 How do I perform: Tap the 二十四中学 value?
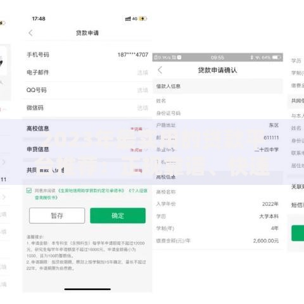tap(267, 149)
